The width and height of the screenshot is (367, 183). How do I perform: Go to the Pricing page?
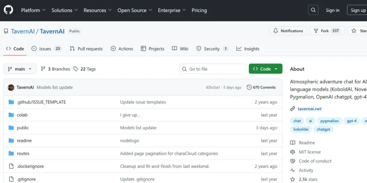click(x=199, y=10)
